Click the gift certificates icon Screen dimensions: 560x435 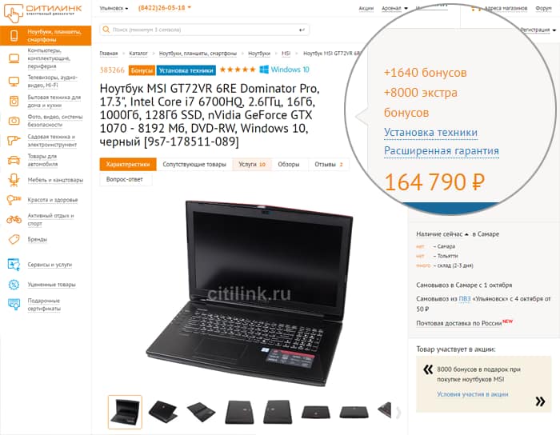tap(14, 305)
